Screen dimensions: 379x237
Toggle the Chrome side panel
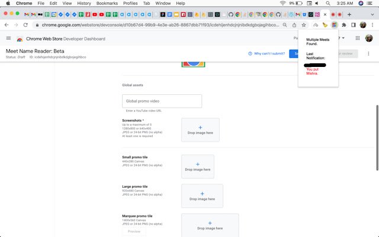click(x=354, y=25)
